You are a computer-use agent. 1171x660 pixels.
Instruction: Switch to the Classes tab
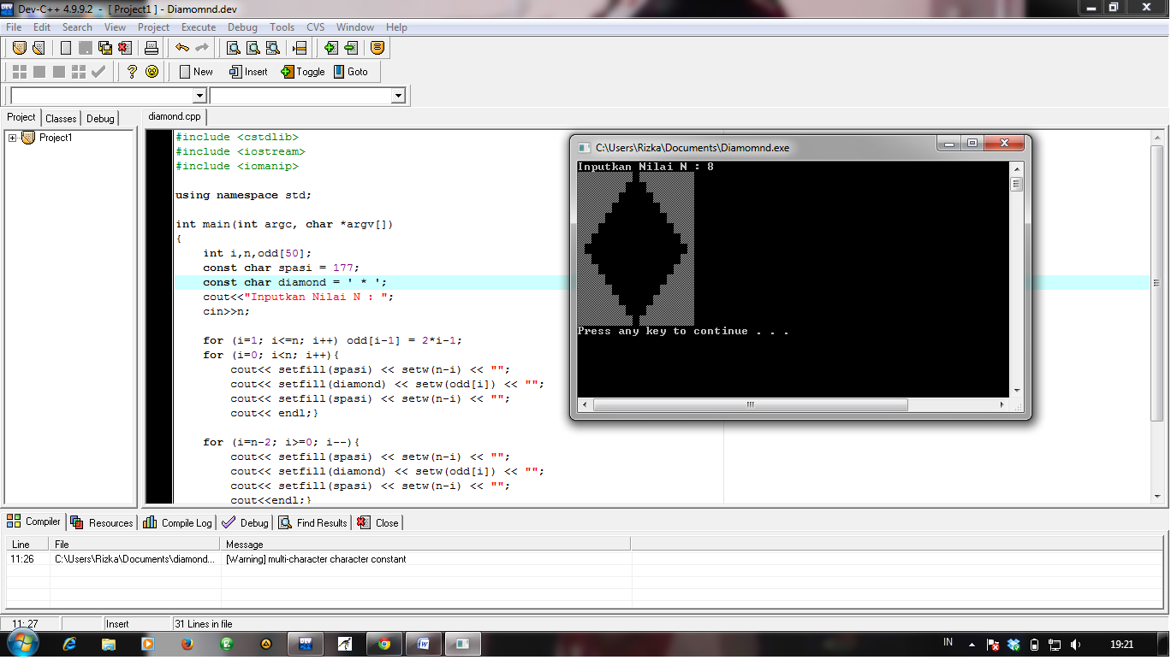coord(61,118)
